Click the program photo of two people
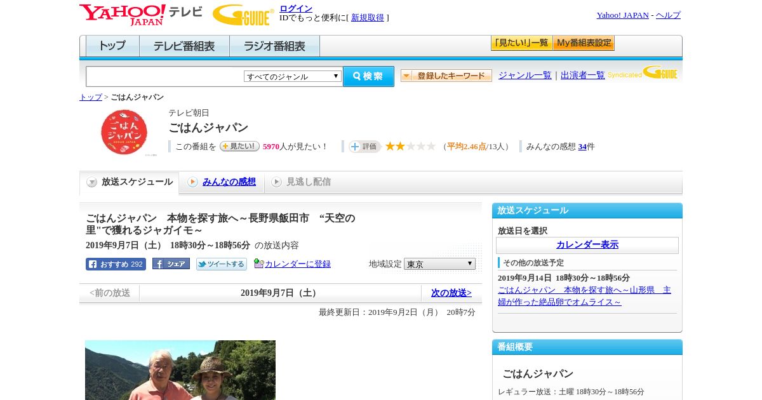This screenshot has height=400, width=762. 180,370
